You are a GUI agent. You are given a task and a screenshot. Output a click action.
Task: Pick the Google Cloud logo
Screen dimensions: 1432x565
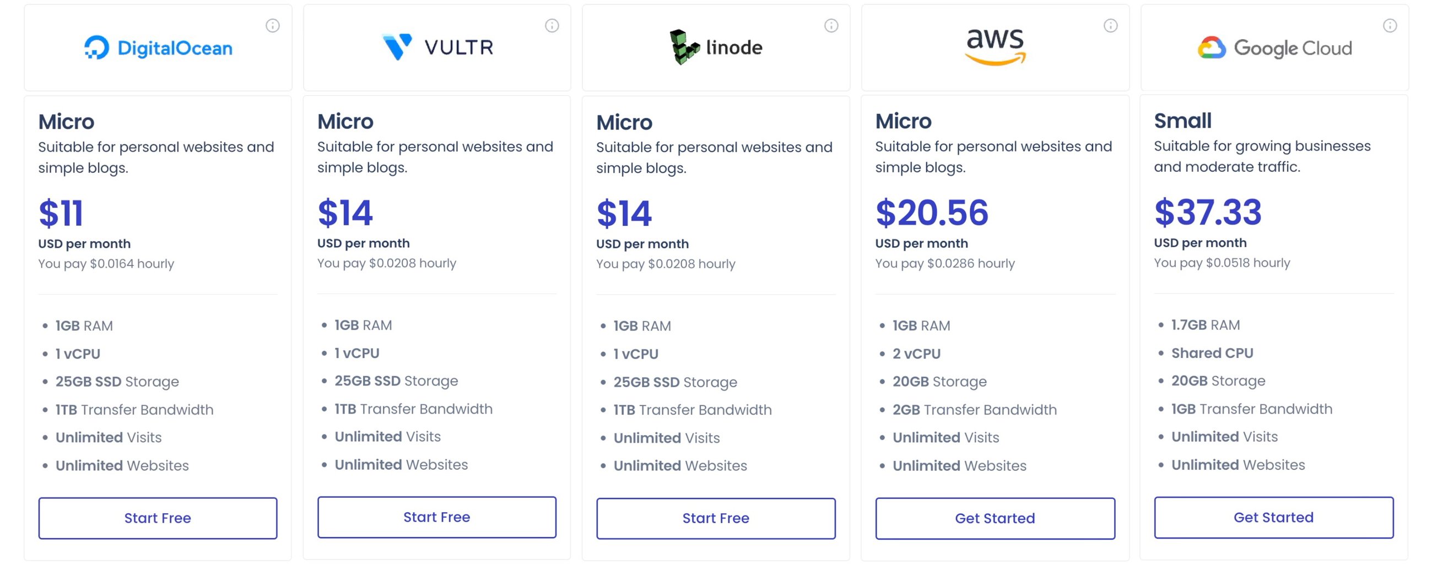(1274, 48)
